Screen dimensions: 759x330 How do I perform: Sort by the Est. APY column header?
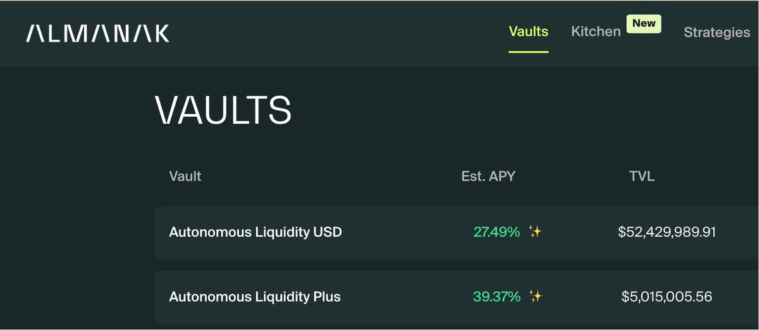[488, 176]
